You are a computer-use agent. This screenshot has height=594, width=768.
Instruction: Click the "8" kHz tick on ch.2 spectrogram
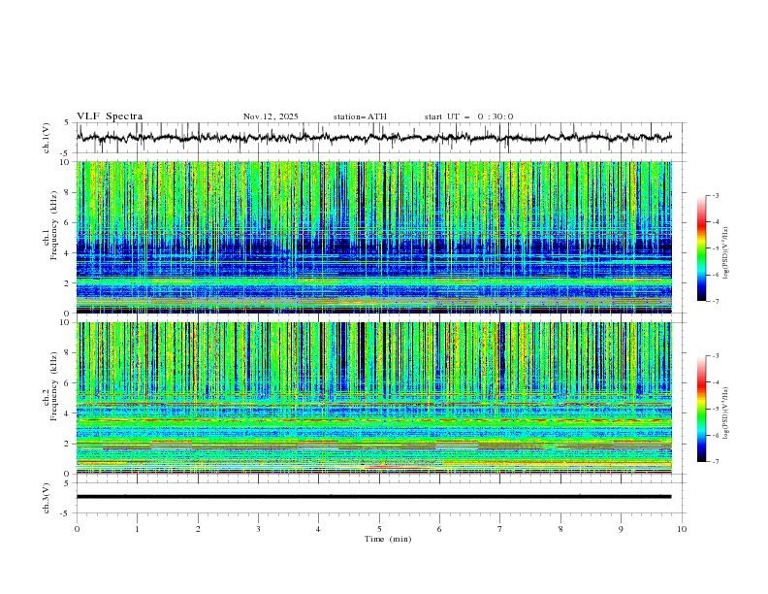[69, 353]
